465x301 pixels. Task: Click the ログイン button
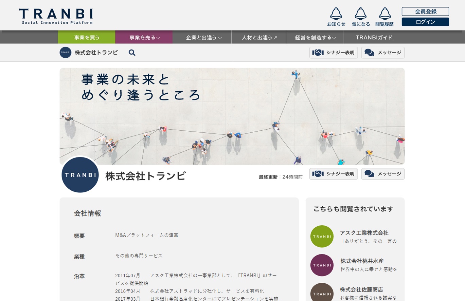click(425, 22)
